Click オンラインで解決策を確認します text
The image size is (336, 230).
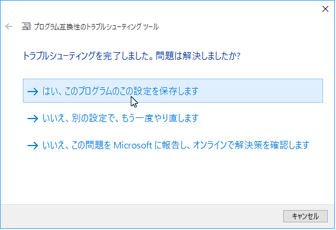[251, 146]
